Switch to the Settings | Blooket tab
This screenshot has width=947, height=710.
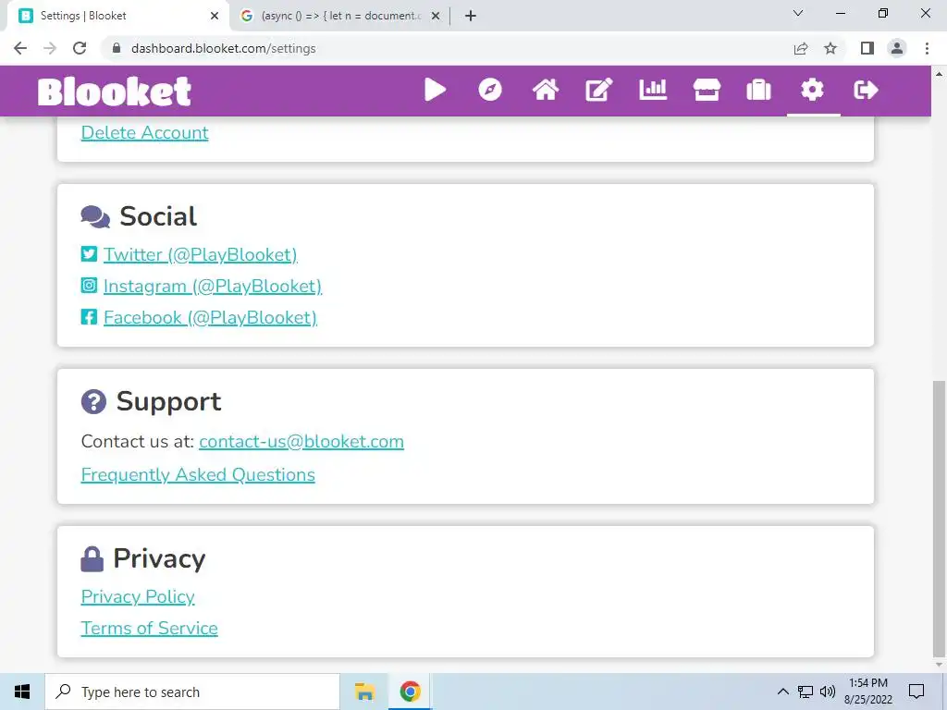click(117, 17)
